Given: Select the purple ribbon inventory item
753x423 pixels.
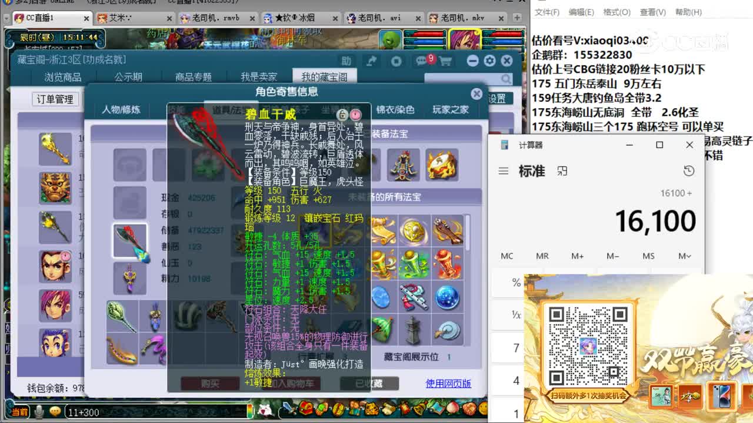Looking at the screenshot, I should 154,349.
